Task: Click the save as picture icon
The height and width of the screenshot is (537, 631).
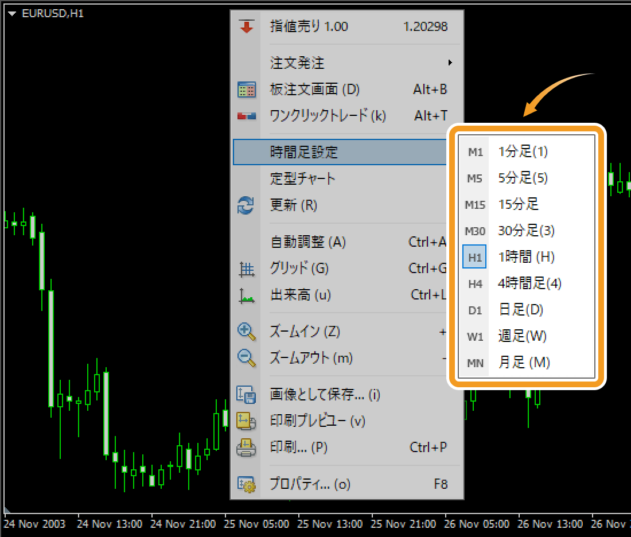Action: click(246, 395)
